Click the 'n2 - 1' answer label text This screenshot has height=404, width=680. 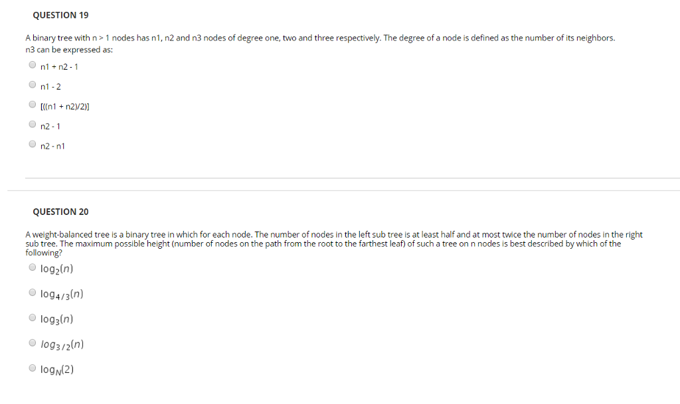click(50, 127)
